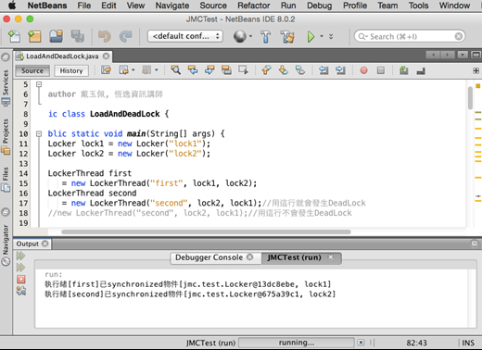Select the Source view button
This screenshot has width=482, height=350.
[x=32, y=70]
